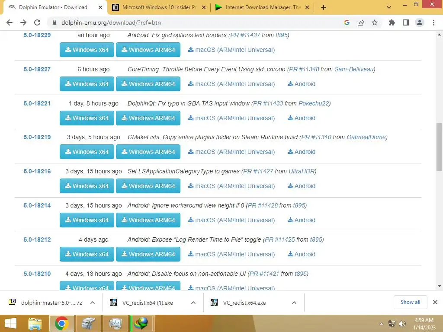This screenshot has width=443, height=332.
Task: Open the taskbar clock showing 4:59 AM
Action: pyautogui.click(x=424, y=324)
